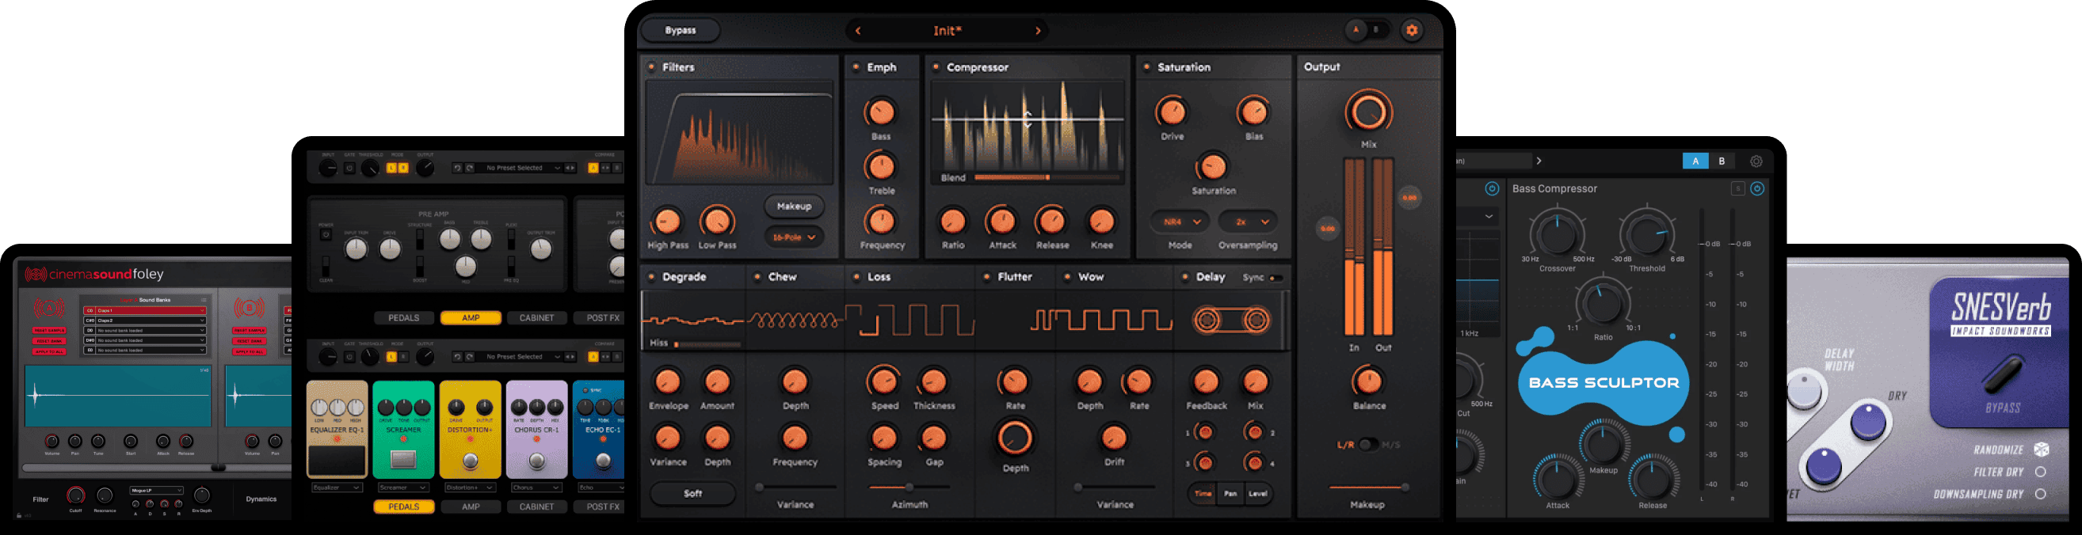
Task: Adjust the compressor Blend slider
Action: click(x=1047, y=177)
